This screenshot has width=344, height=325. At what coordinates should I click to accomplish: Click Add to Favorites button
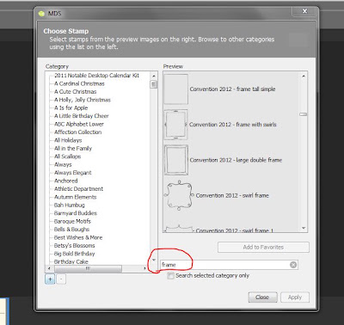[x=263, y=247]
